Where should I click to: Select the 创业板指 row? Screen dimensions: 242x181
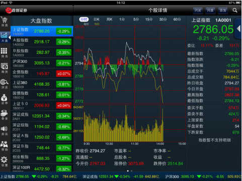[x=42, y=158]
